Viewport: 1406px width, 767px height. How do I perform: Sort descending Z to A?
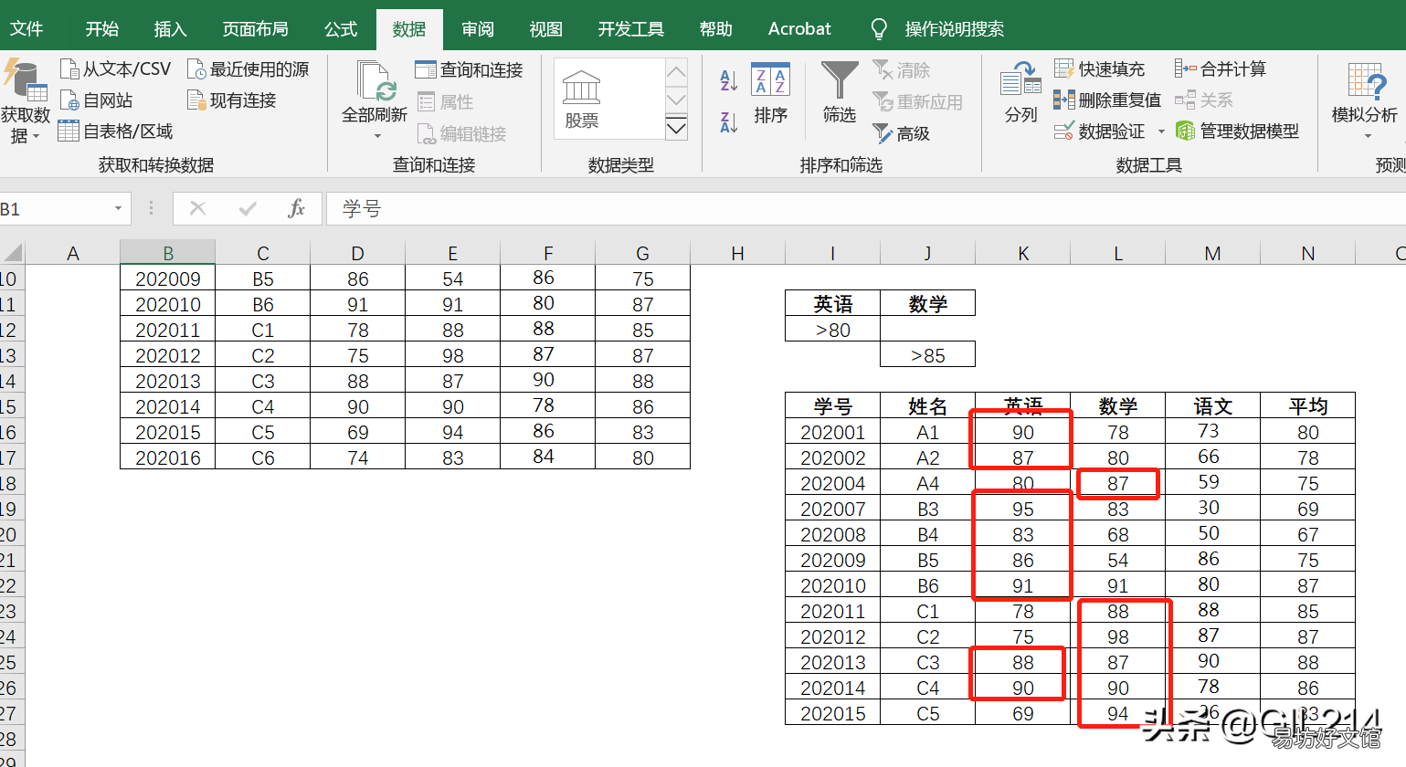[x=728, y=121]
